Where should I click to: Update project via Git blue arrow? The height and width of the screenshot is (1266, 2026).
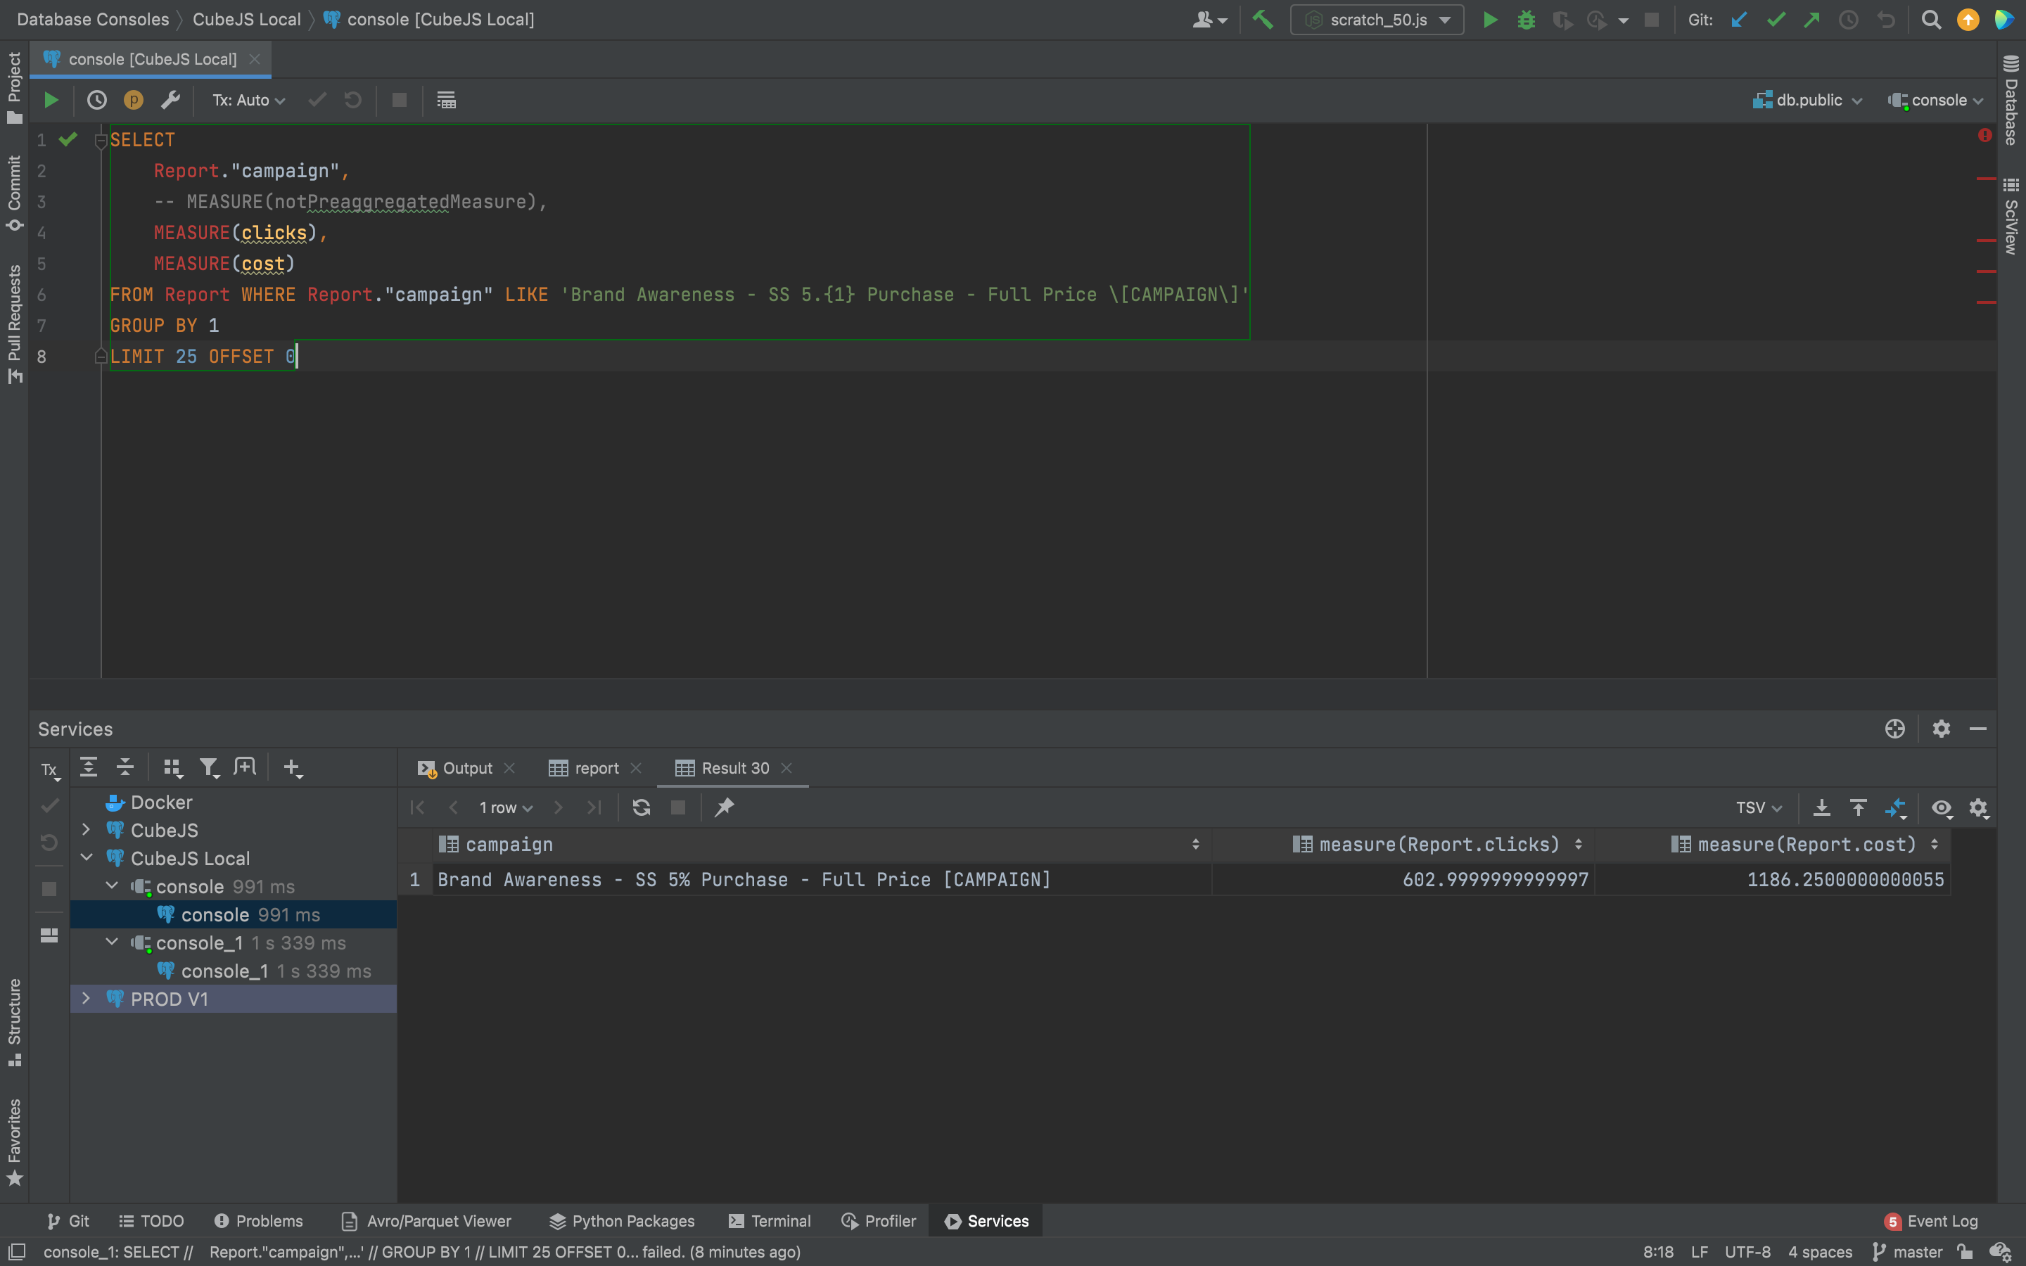click(x=1740, y=19)
